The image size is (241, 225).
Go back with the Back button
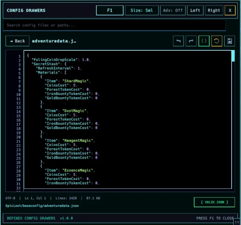pyautogui.click(x=17, y=41)
